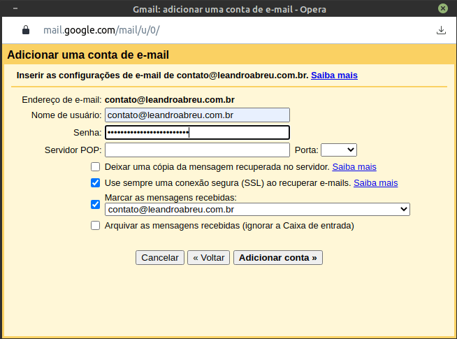Click the Cancelar button
This screenshot has width=457, height=339.
tap(160, 258)
